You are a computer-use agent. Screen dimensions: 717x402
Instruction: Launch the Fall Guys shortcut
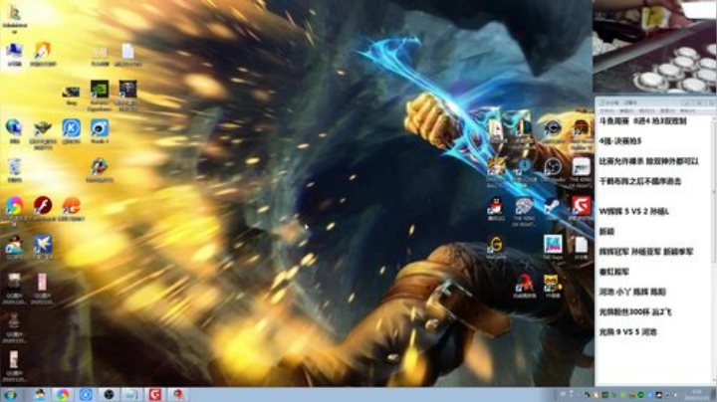(553, 245)
